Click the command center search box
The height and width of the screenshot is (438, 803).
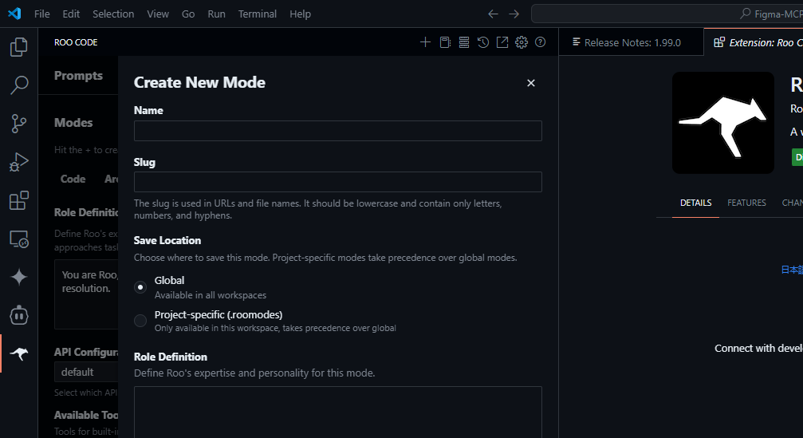(667, 14)
